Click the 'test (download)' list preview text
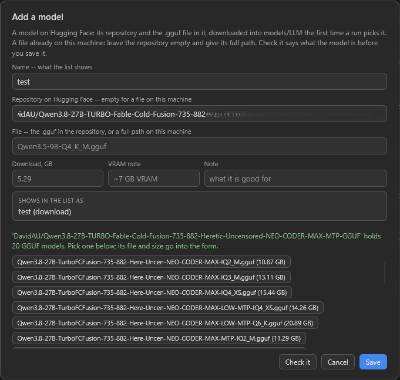The height and width of the screenshot is (380, 400). pyautogui.click(x=45, y=211)
